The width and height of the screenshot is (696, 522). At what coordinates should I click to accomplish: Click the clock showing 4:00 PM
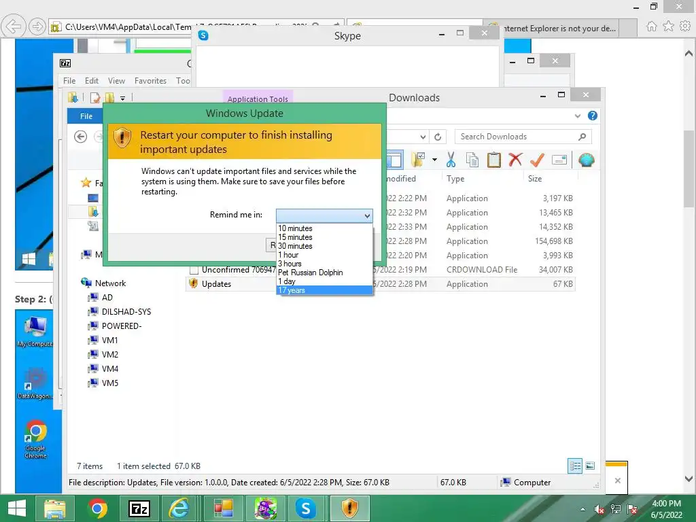tap(666, 504)
